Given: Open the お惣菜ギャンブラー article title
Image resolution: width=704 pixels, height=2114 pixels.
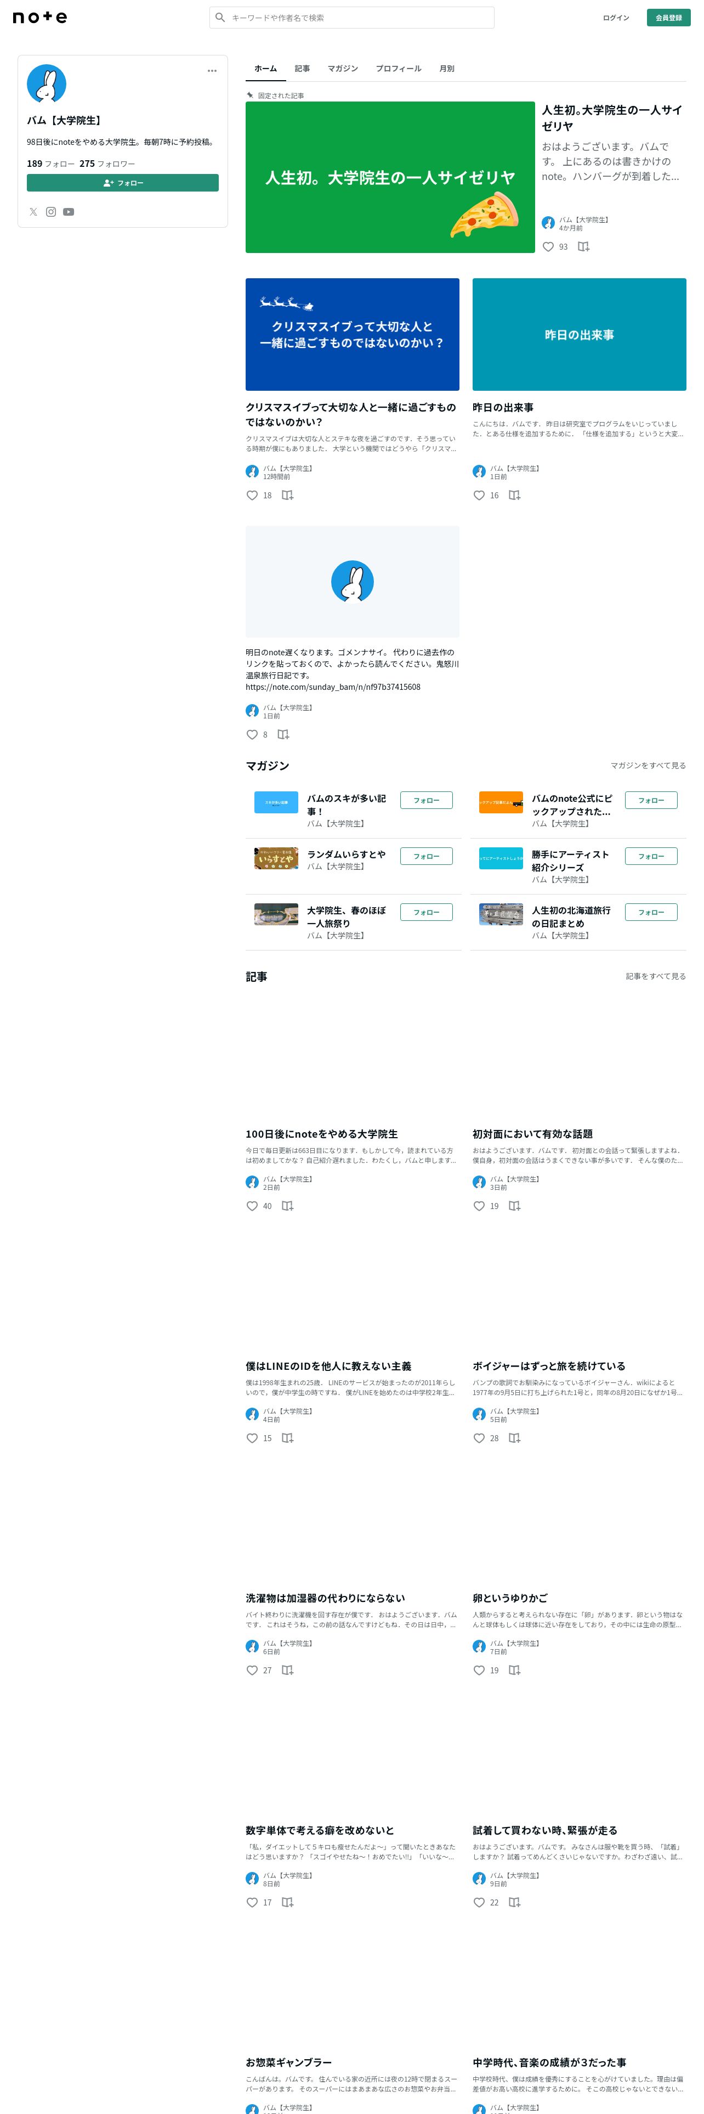Looking at the screenshot, I should tap(289, 2062).
